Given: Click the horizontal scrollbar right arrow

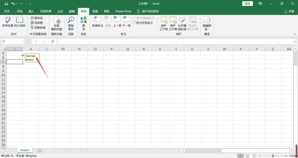Looking at the screenshot, I should [x=291, y=151].
